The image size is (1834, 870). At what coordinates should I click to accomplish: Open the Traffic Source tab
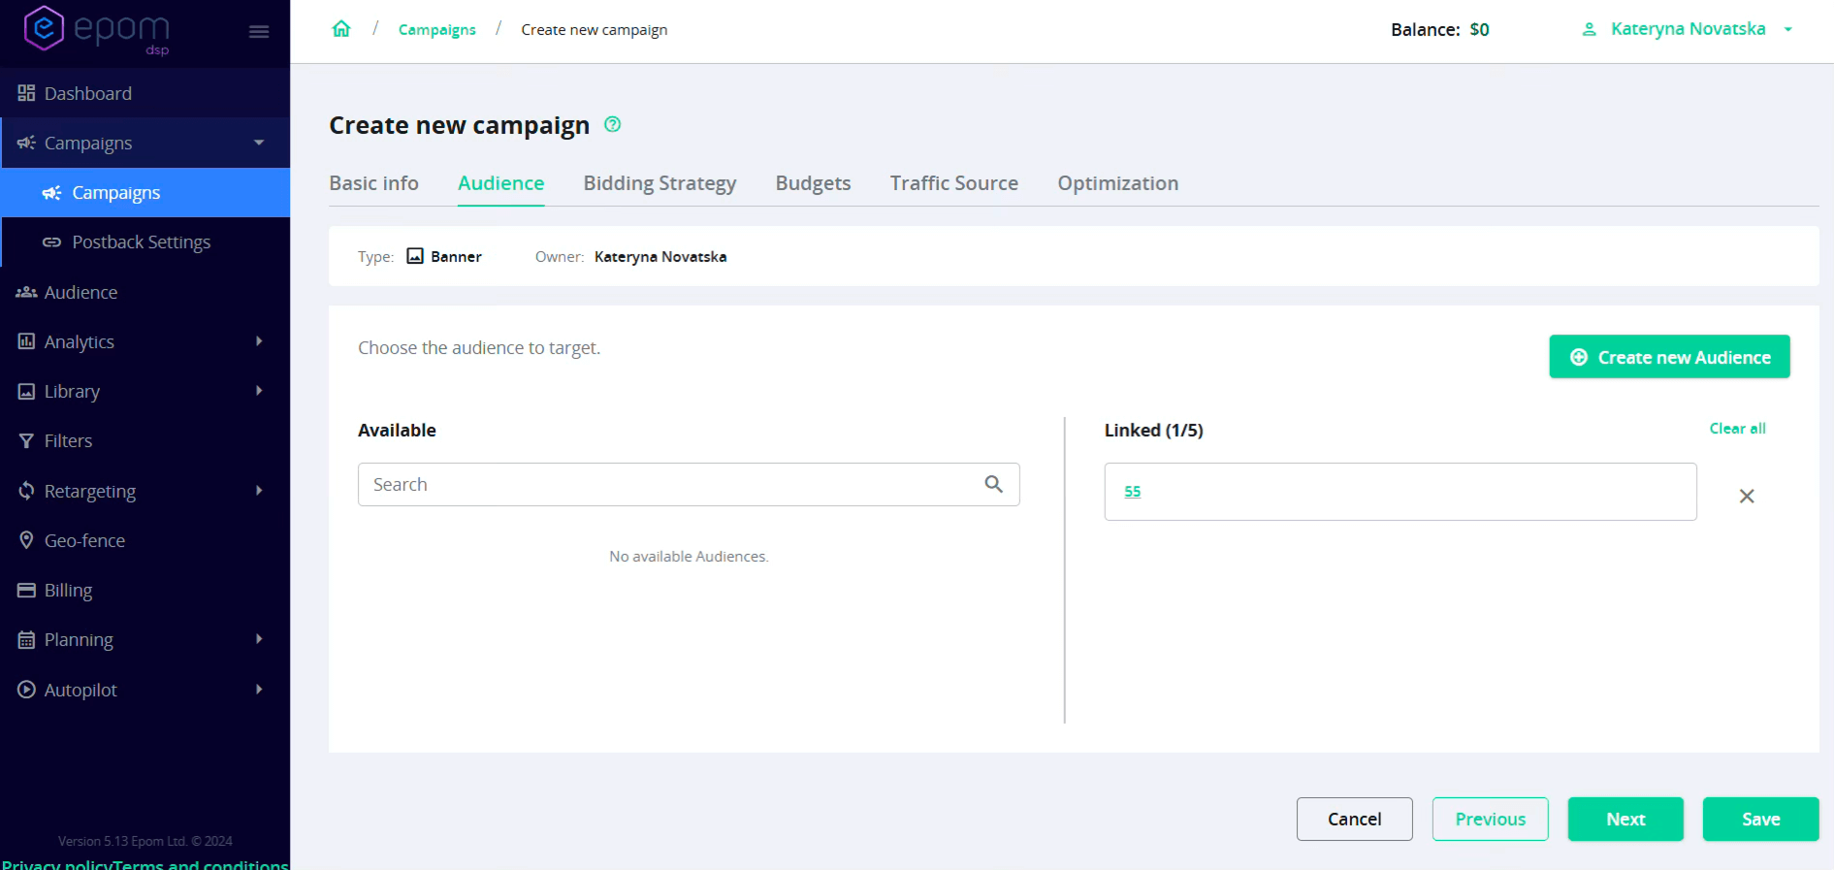953,183
